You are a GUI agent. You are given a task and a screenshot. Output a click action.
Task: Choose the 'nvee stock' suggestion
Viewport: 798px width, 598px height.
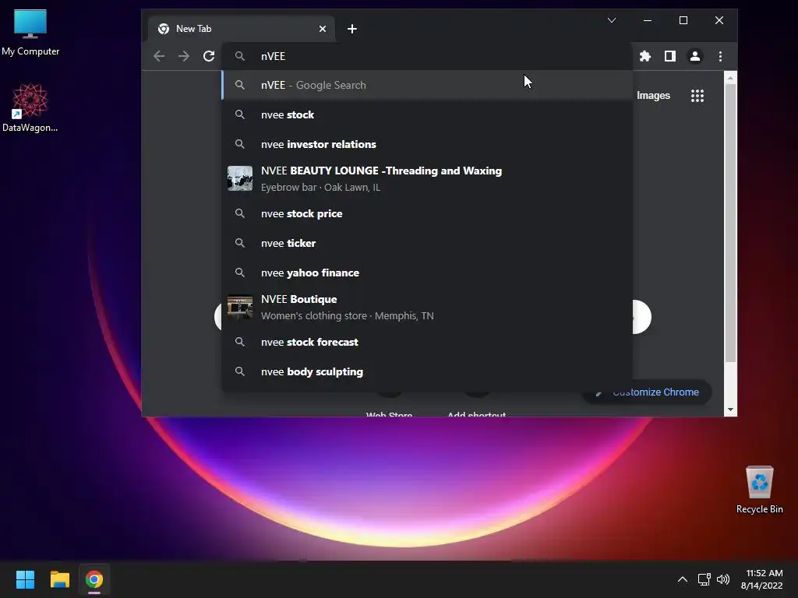(x=428, y=115)
